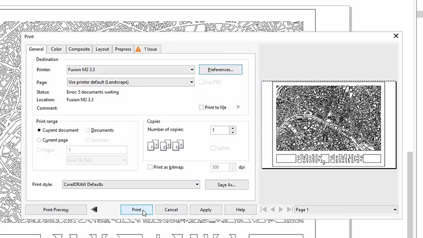Select the Documents radio button
The image size is (423, 238).
coord(88,130)
